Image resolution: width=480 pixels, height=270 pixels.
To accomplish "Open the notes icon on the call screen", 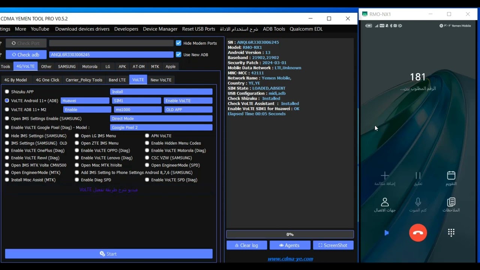I will [x=451, y=203].
